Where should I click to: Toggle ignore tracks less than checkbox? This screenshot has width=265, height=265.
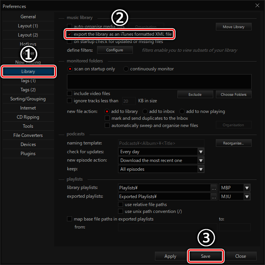pos(69,101)
